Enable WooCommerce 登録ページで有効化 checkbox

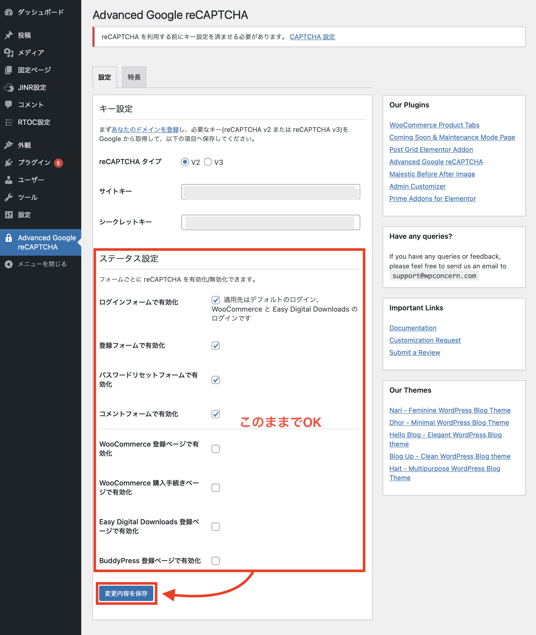pyautogui.click(x=215, y=449)
